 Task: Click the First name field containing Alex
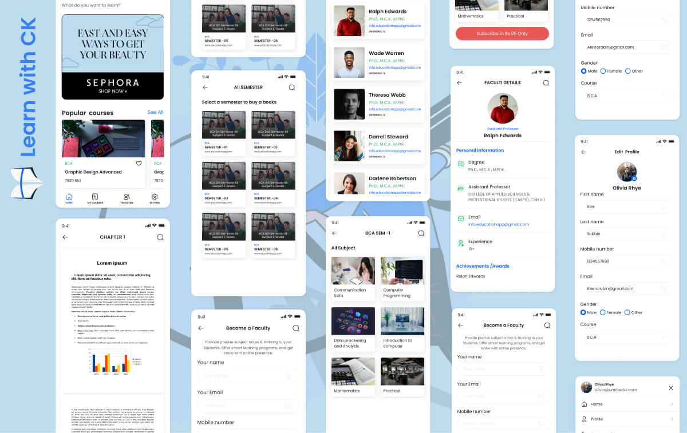pos(627,206)
